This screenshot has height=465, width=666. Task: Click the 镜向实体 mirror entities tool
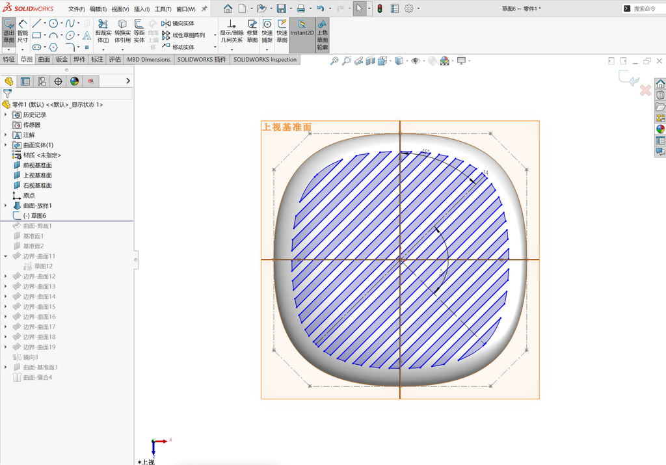click(178, 23)
